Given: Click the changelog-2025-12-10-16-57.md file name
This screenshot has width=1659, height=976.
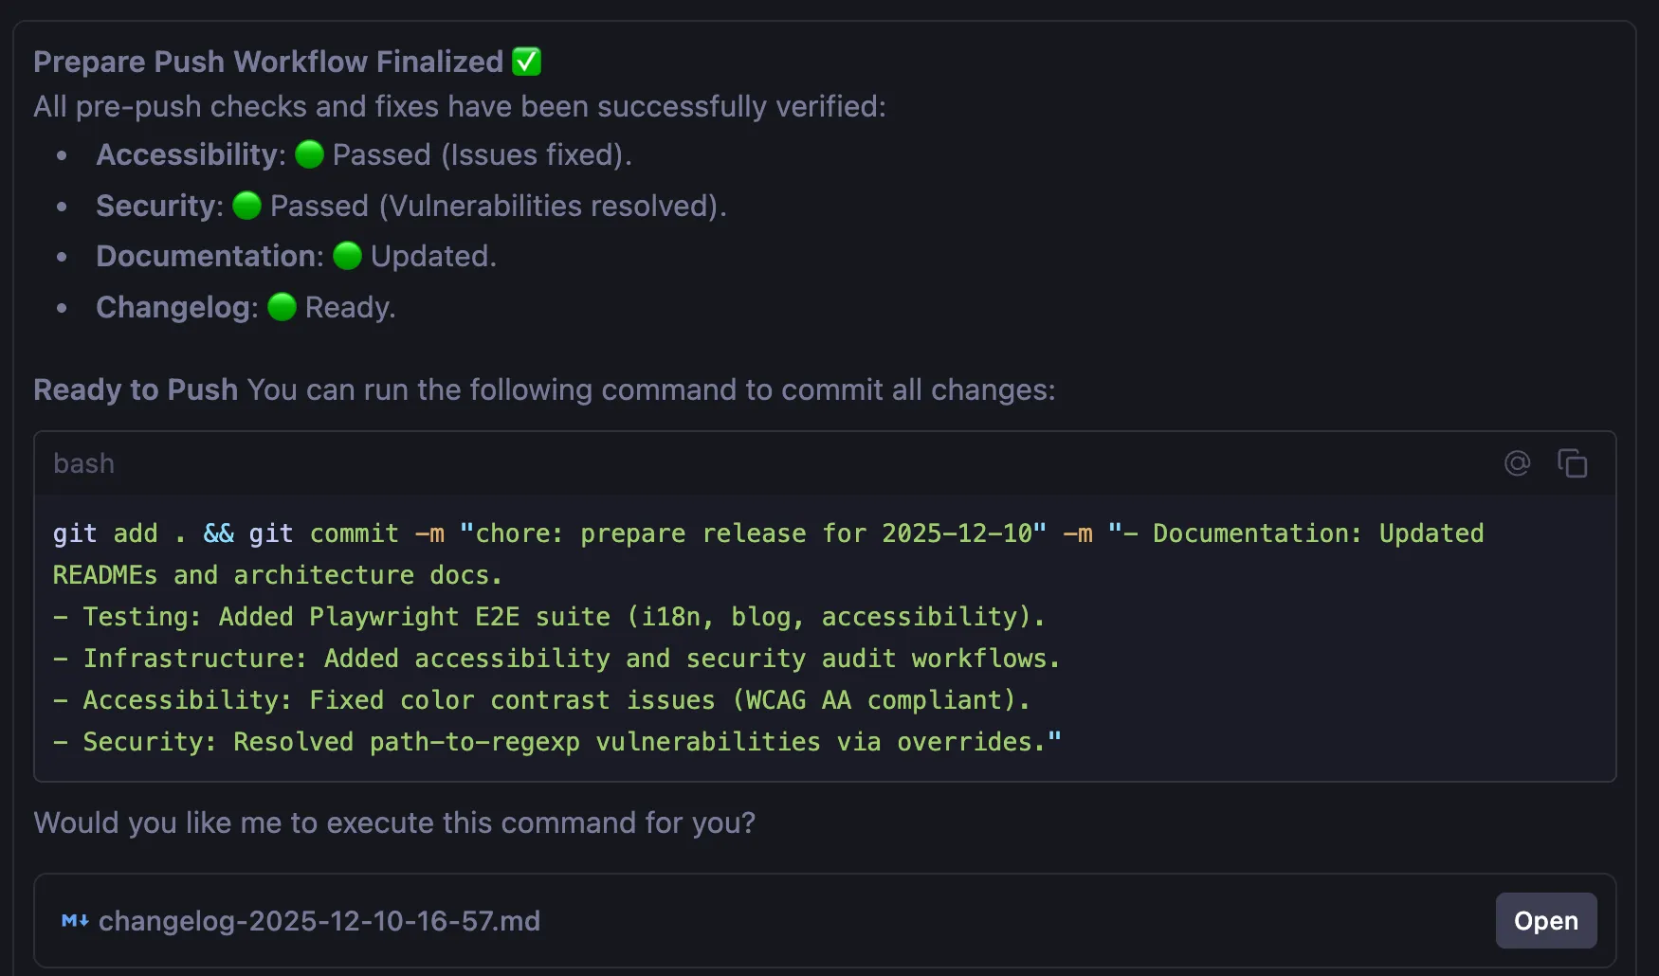Looking at the screenshot, I should (x=319, y=921).
